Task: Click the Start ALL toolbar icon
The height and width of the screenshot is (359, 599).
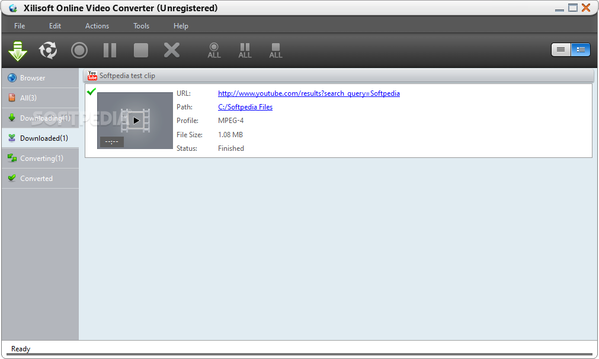Action: point(214,50)
